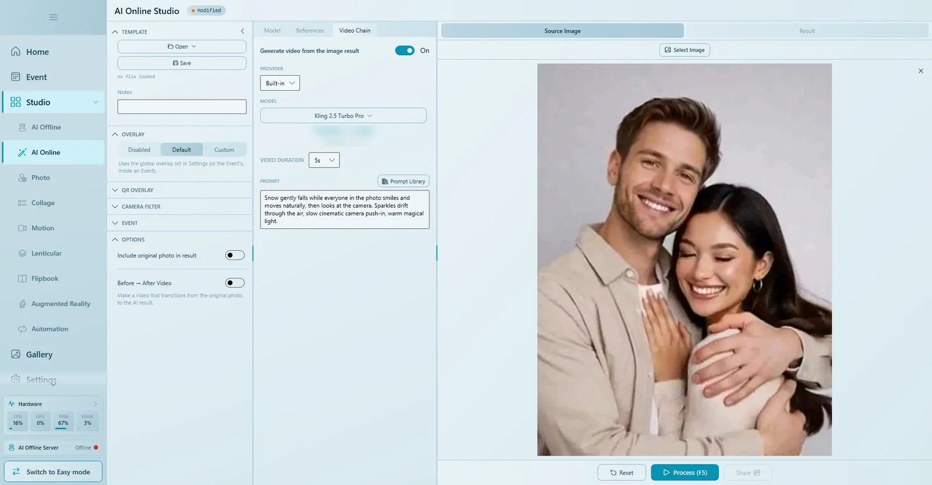932x485 pixels.
Task: Open the Home page
Action: click(53, 52)
